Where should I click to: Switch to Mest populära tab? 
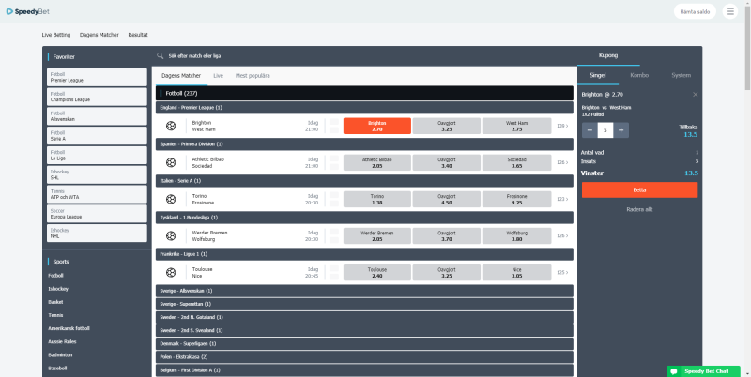pyautogui.click(x=253, y=76)
